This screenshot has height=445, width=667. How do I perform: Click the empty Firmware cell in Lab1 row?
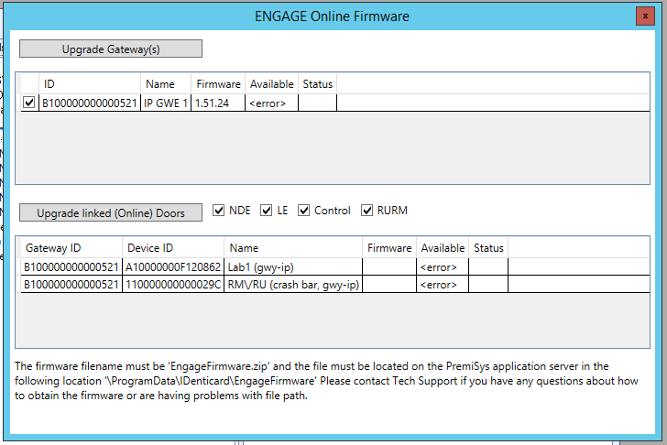389,267
